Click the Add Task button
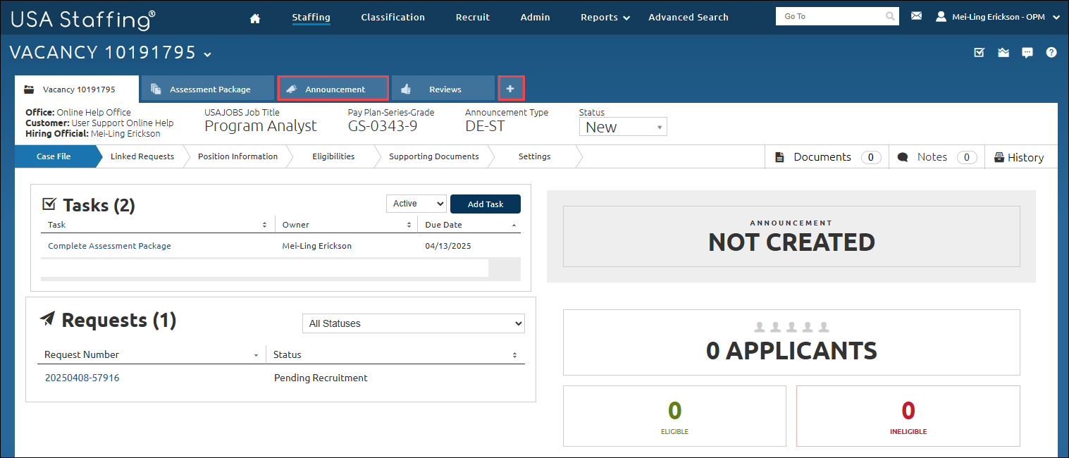Screen dimensions: 1069x458 pos(485,204)
